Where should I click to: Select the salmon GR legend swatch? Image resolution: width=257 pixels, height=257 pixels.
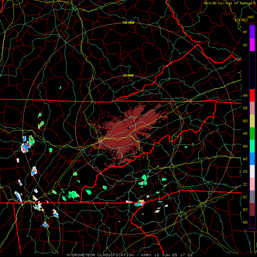pyautogui.click(x=252, y=108)
